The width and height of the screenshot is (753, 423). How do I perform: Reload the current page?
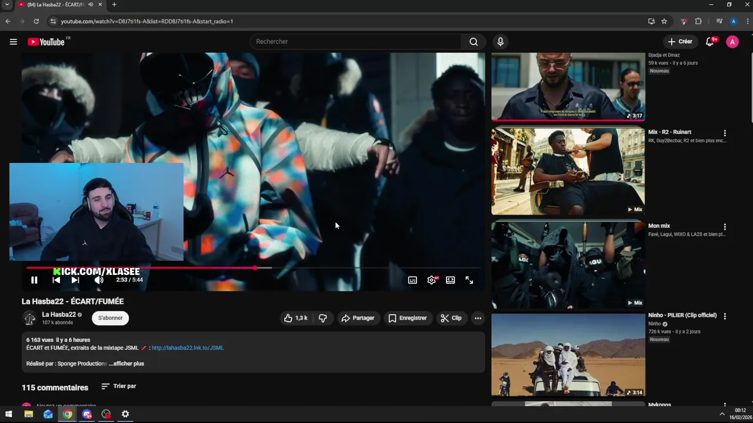click(36, 21)
